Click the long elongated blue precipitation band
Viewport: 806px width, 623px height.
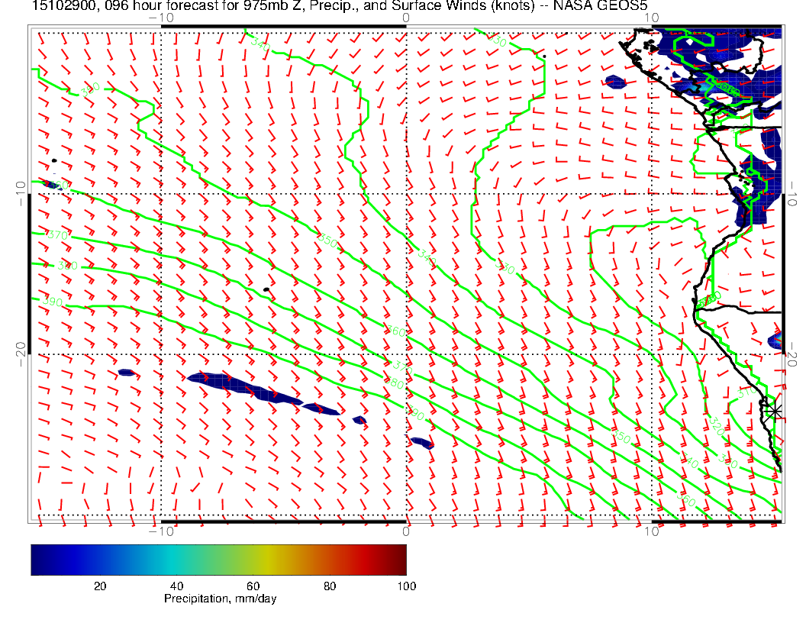coord(245,388)
